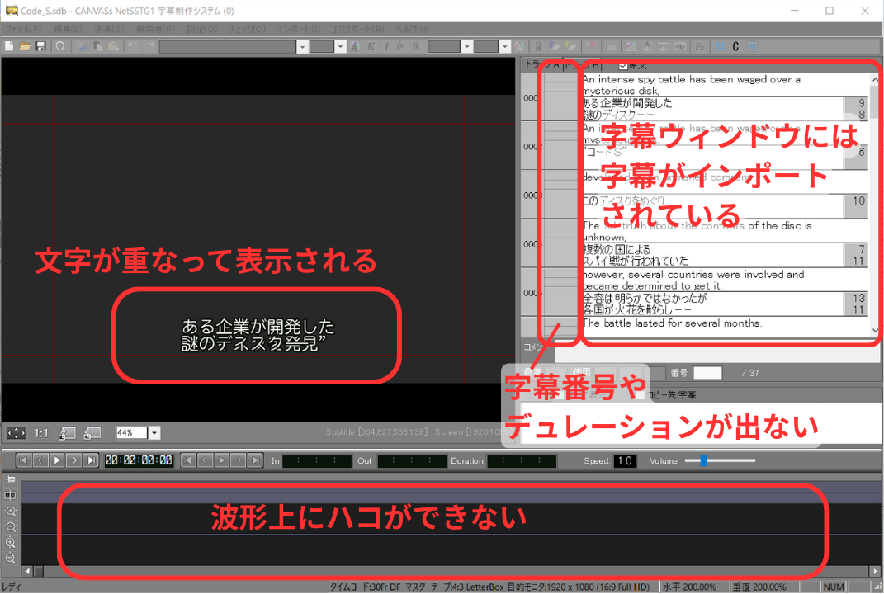The height and width of the screenshot is (594, 884).
Task: Open the 設定(O) menu
Action: [202, 29]
